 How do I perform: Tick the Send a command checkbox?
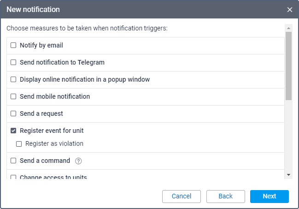pos(13,161)
